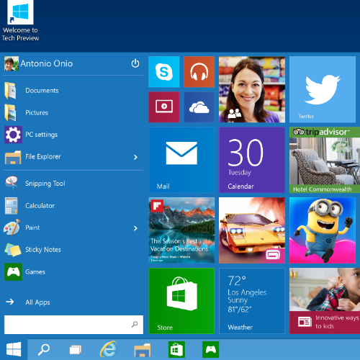The image size is (360, 360).
Task: Open the Weather tile for Los Angeles
Action: (252, 301)
